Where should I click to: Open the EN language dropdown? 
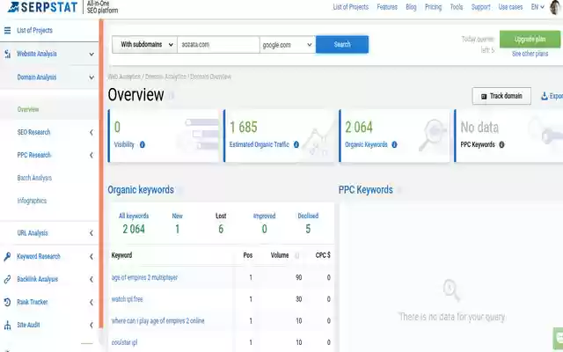pyautogui.click(x=537, y=7)
